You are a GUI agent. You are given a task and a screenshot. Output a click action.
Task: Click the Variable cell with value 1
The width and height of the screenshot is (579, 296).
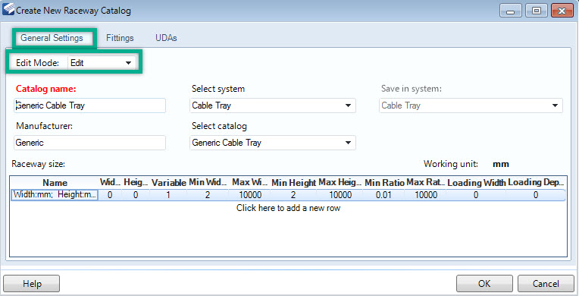tap(168, 195)
